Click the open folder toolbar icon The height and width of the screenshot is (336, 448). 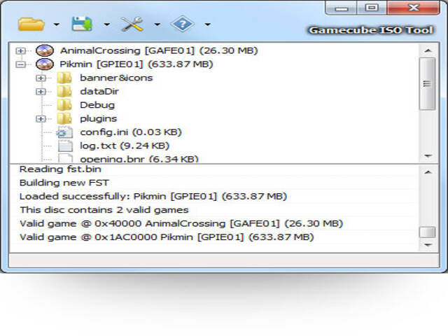31,24
